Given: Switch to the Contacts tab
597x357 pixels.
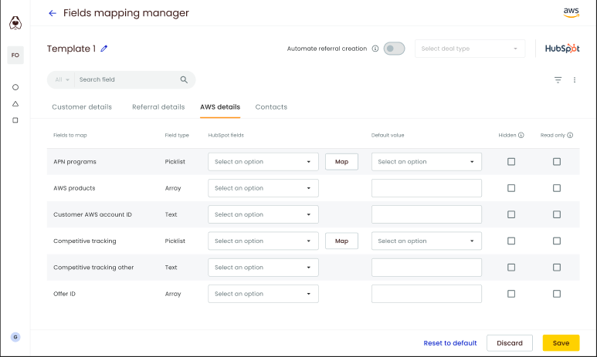Looking at the screenshot, I should pos(271,107).
